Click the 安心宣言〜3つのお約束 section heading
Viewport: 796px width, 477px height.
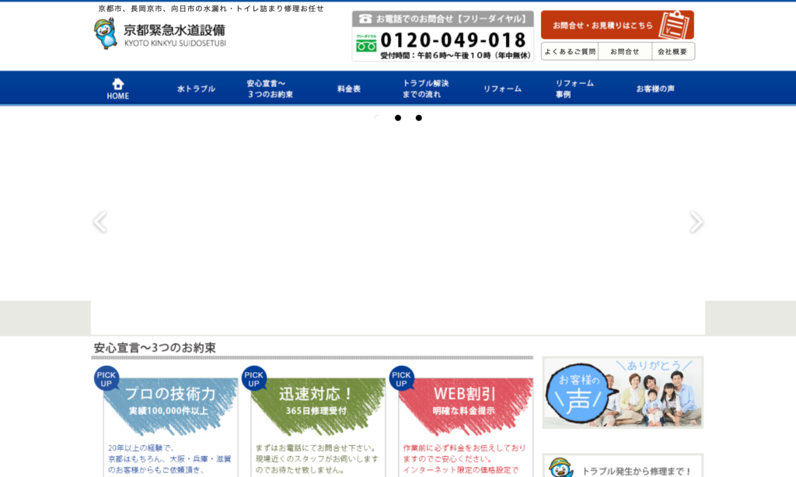coord(155,347)
